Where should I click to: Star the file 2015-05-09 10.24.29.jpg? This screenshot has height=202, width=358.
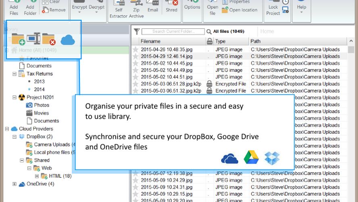(135, 180)
